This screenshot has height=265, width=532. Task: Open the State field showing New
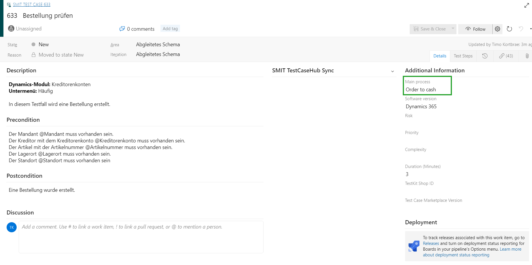point(44,45)
